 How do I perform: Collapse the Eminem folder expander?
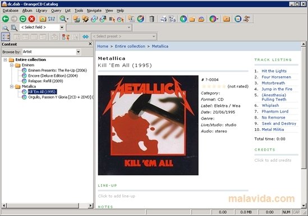[12, 65]
